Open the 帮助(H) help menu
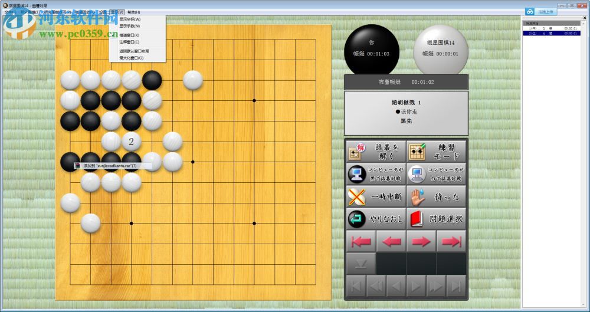 coord(133,12)
